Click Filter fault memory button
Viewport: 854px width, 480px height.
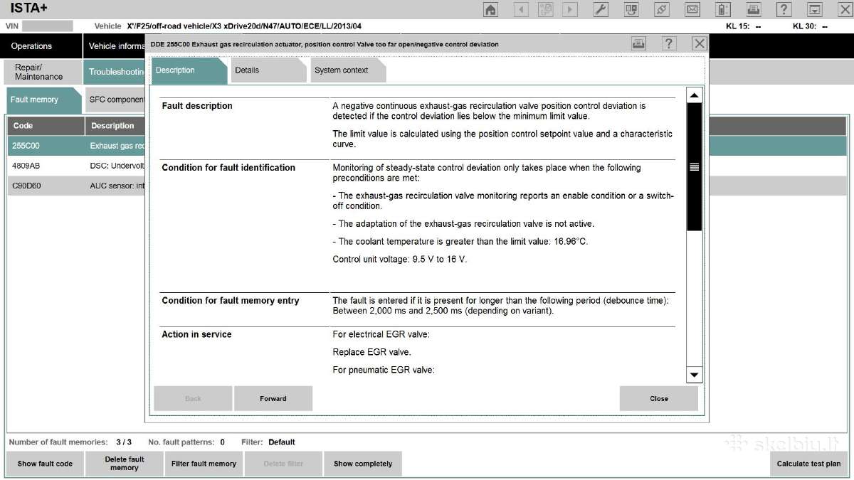[204, 464]
